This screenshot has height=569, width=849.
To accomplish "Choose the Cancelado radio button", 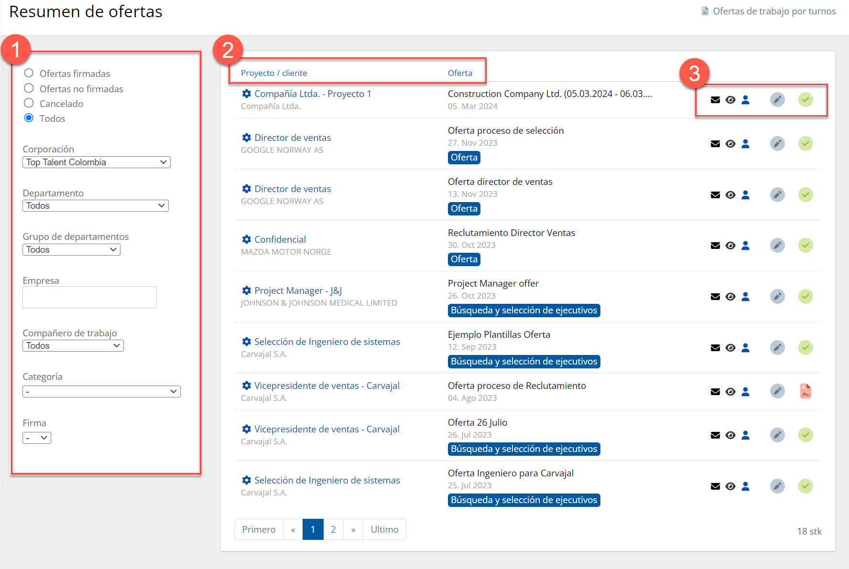I will click(29, 103).
